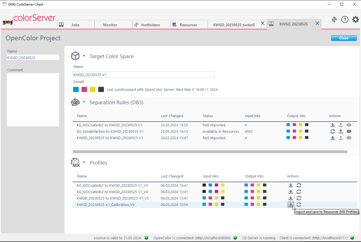This screenshot has height=242, width=361.
Task: Open settings with the gear icon
Action: coord(355,19)
